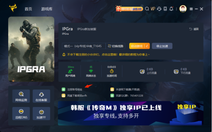212x132 pixels.
Task: Click the yellow bell notice icon
Action: tap(64, 55)
